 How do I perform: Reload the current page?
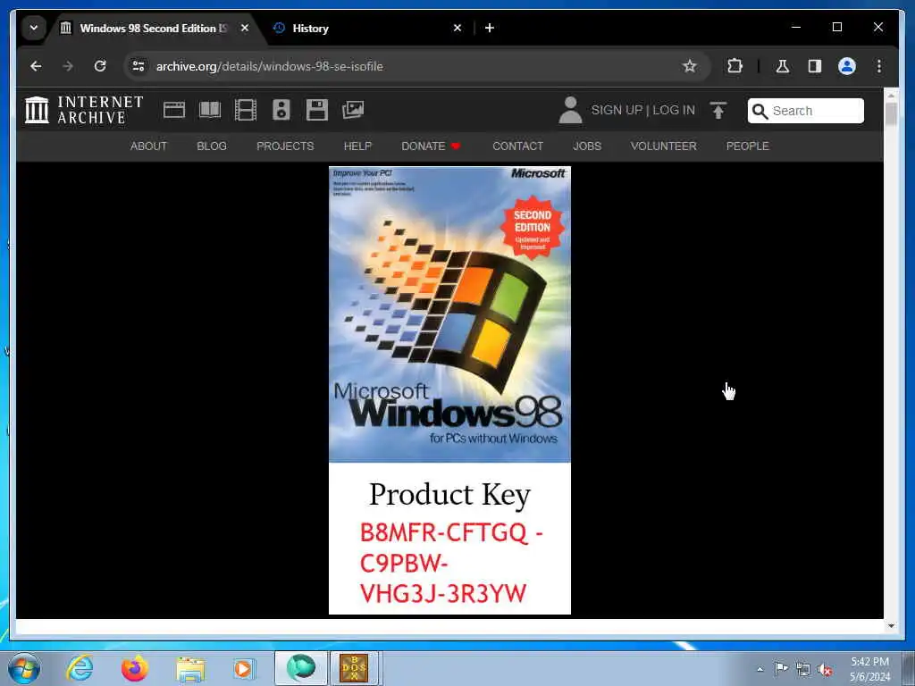tap(100, 66)
